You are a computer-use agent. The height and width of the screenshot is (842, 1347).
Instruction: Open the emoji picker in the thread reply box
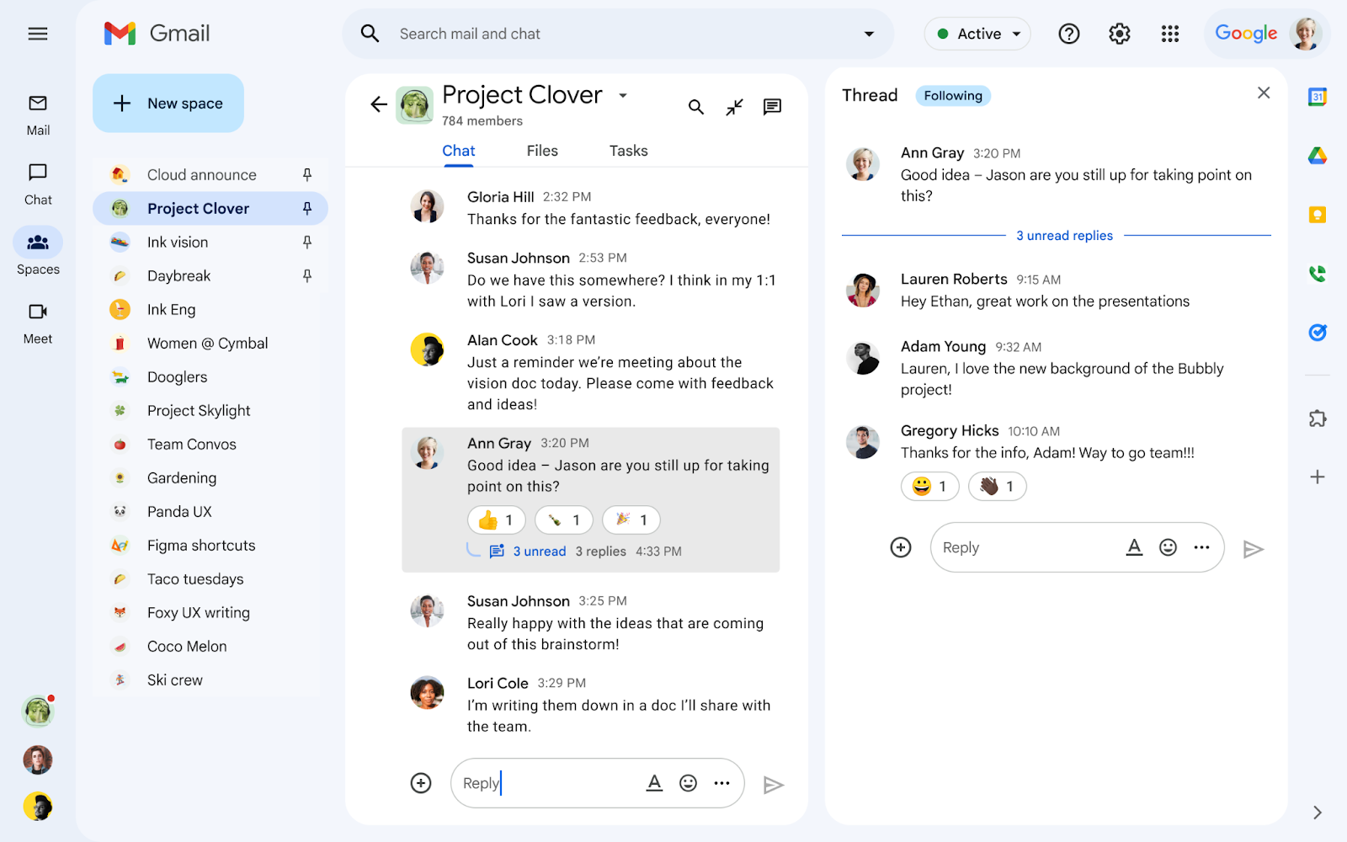click(x=1169, y=546)
